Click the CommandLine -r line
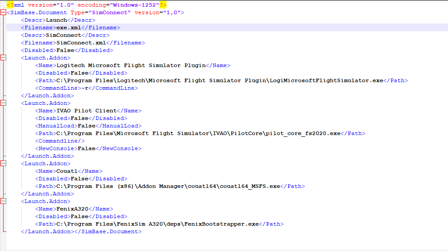The image size is (448, 251). 87,88
